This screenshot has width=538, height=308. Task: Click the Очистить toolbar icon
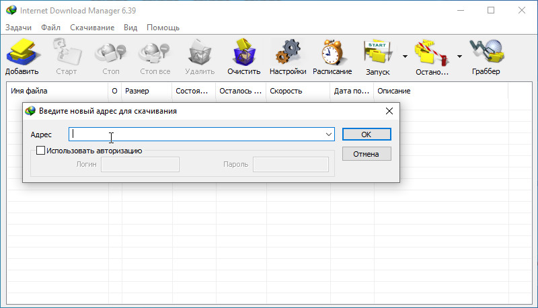[x=243, y=54]
